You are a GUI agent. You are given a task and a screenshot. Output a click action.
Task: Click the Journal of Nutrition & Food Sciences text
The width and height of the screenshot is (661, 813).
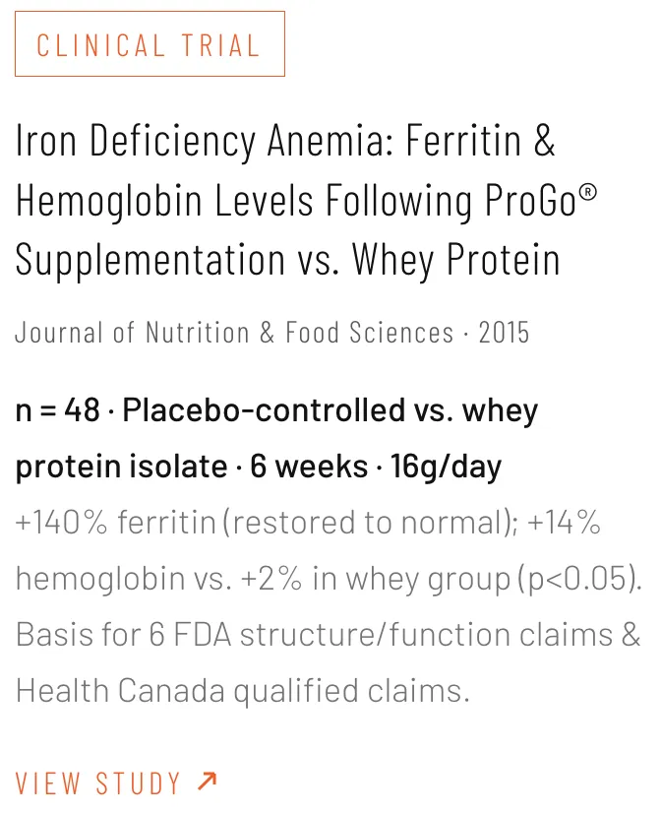pos(235,333)
